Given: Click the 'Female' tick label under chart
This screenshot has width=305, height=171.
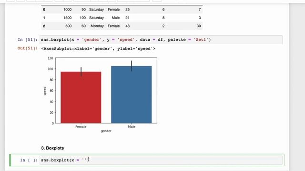Looking at the screenshot, I should point(81,127).
